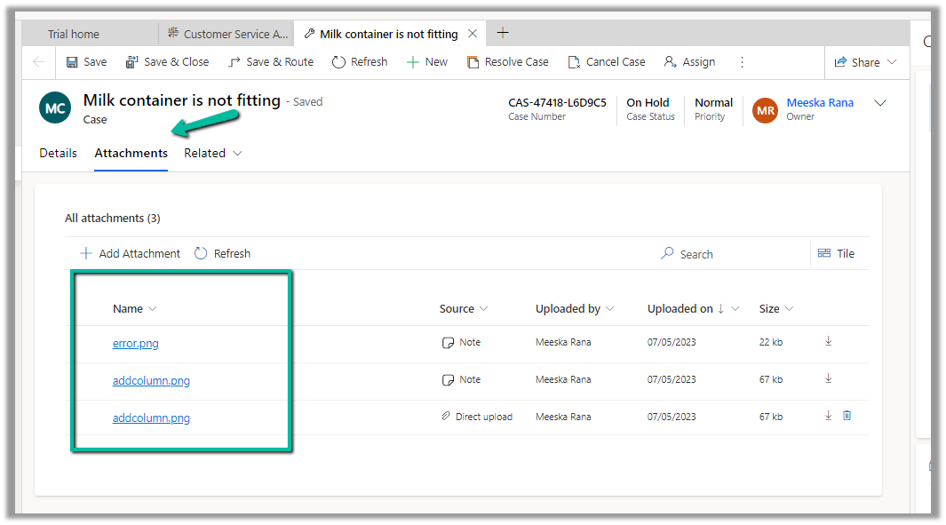
Task: Switch to Tile view of attachments
Action: 836,254
